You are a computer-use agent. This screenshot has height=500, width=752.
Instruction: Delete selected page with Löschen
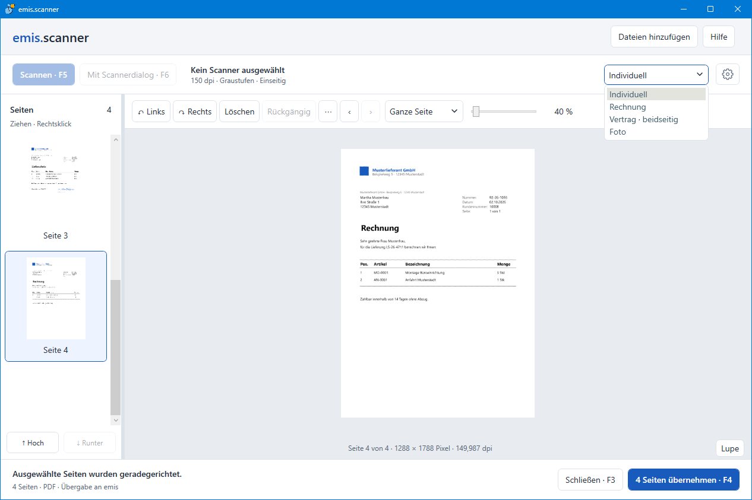click(239, 112)
